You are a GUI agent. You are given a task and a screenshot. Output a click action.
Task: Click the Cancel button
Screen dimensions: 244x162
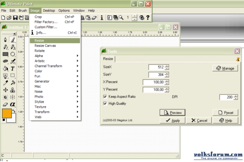pyautogui.click(x=199, y=120)
